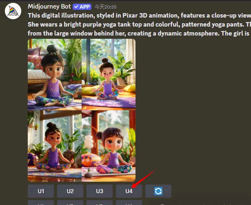
Task: Click the message timestamp 今天20:55
Action: 105,7
